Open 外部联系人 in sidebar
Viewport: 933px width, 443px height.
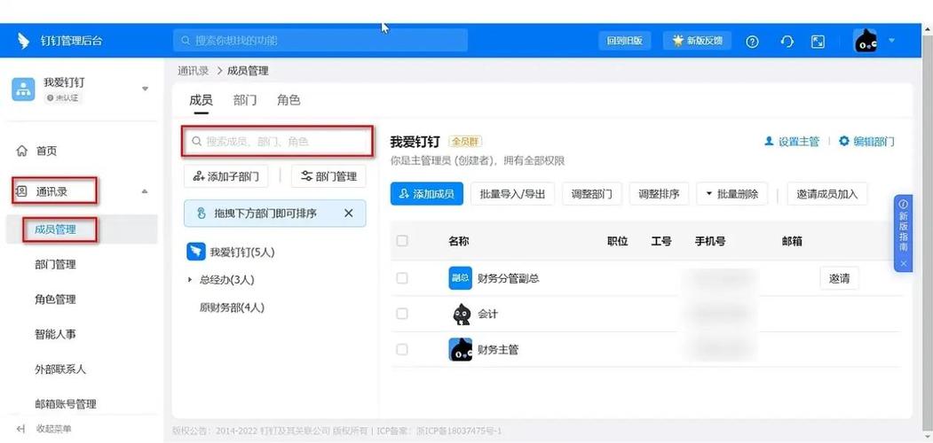(x=60, y=369)
